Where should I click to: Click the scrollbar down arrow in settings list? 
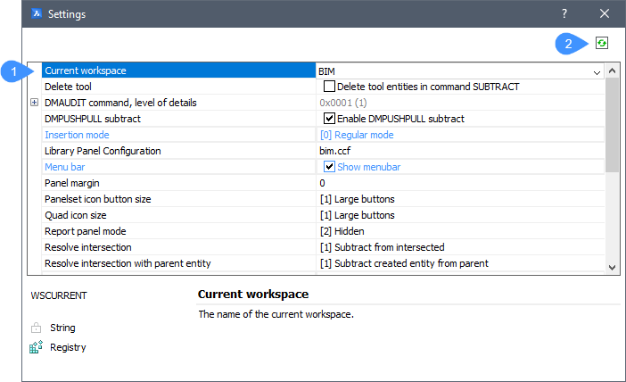[612, 267]
